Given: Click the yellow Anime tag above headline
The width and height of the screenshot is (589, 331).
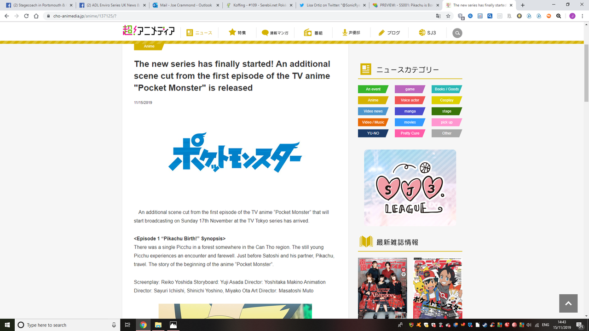Looking at the screenshot, I should [149, 46].
